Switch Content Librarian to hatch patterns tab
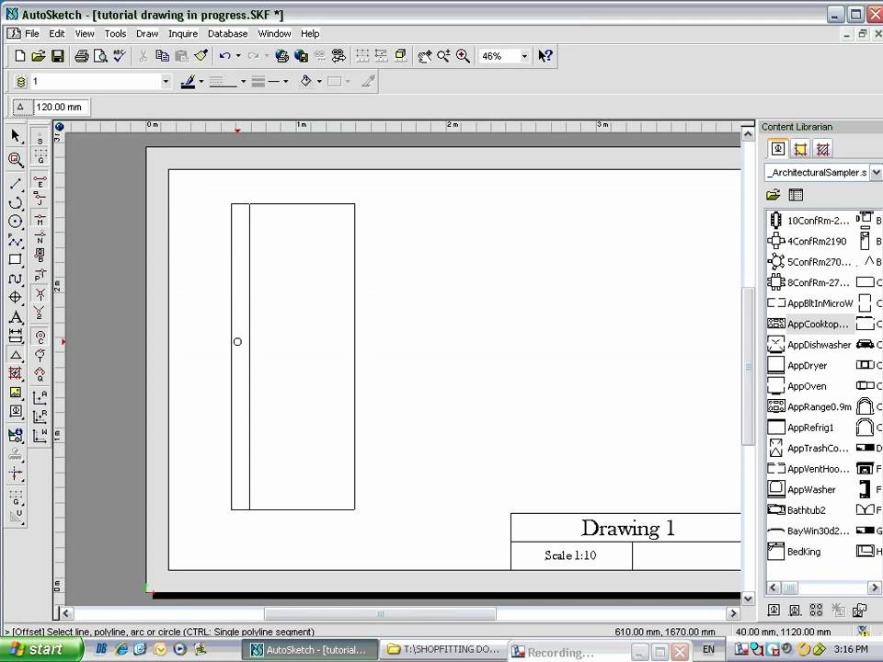 821,148
